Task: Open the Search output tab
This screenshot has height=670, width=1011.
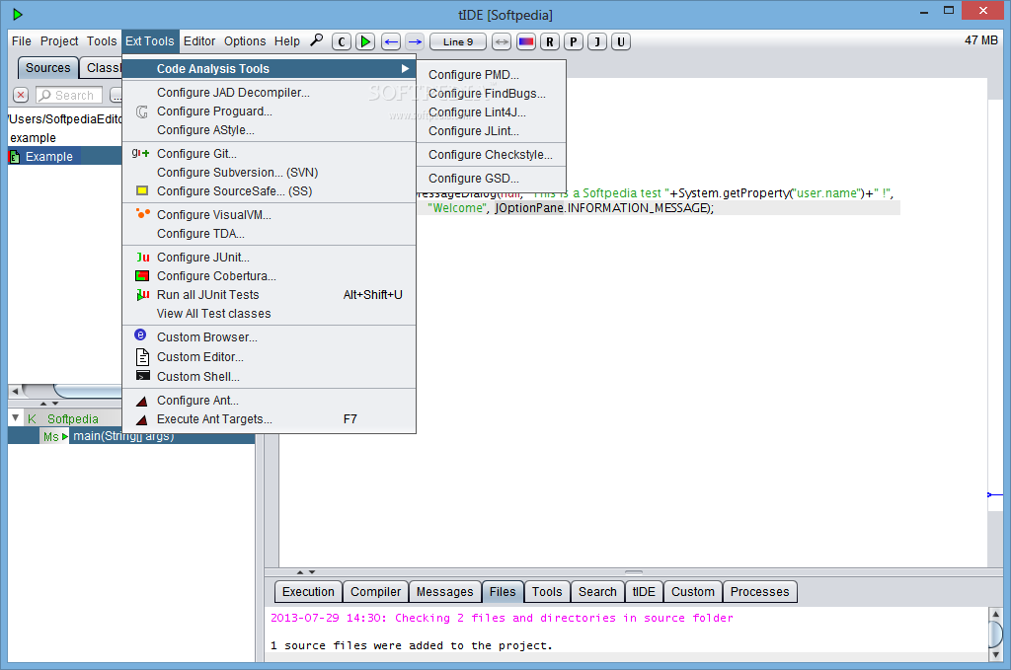Action: 597,591
